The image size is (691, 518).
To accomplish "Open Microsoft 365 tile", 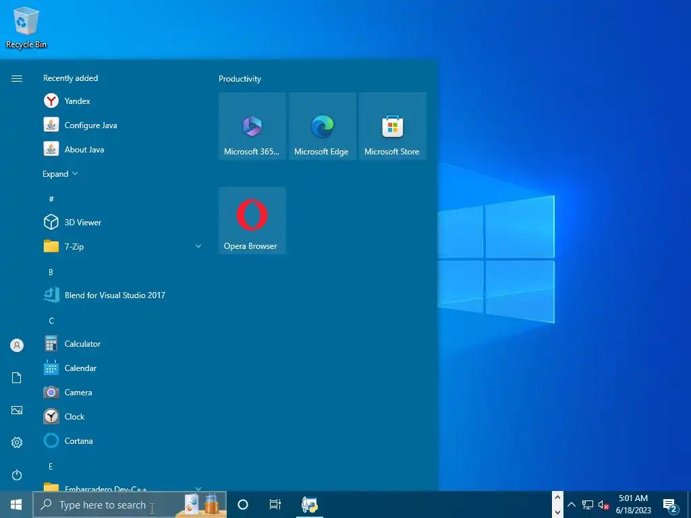I will (252, 126).
